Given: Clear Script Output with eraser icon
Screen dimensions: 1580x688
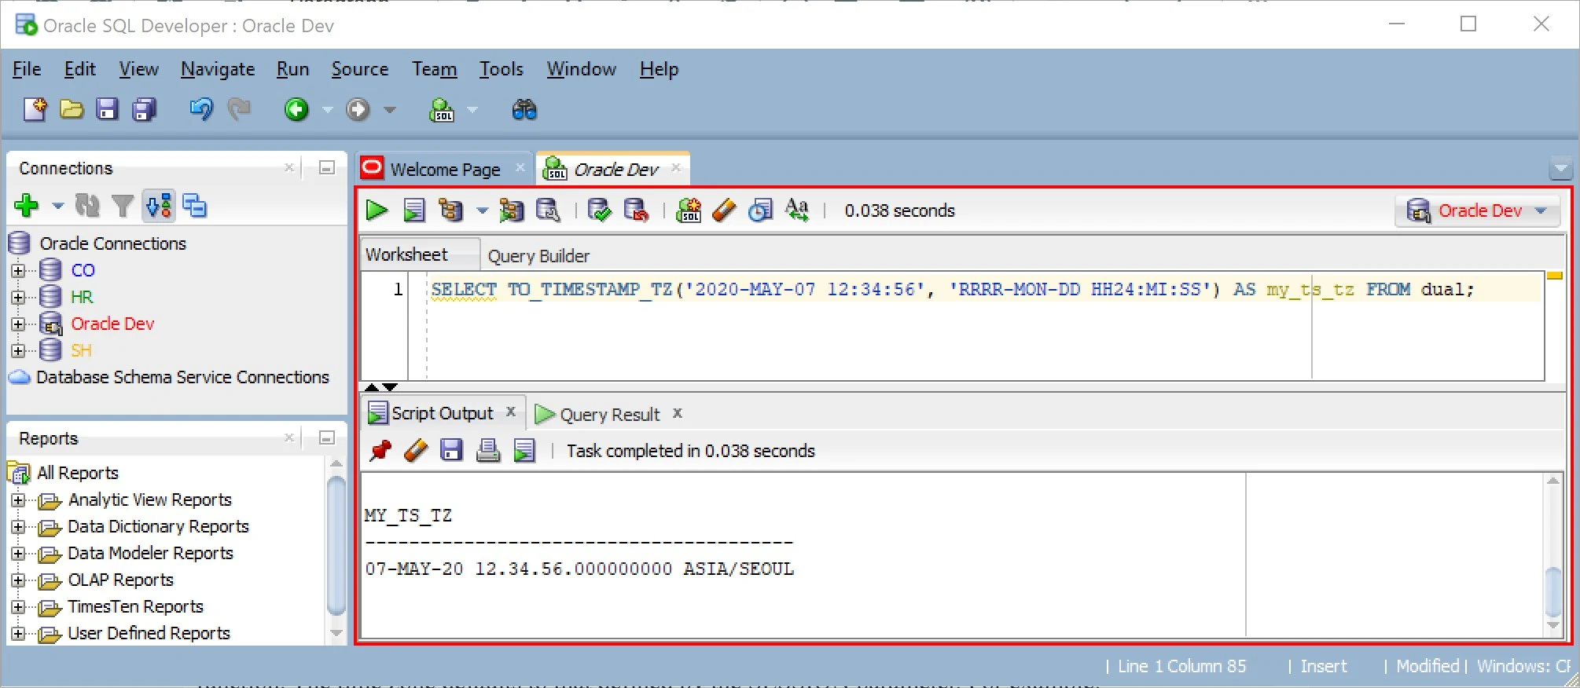Looking at the screenshot, I should coord(415,451).
